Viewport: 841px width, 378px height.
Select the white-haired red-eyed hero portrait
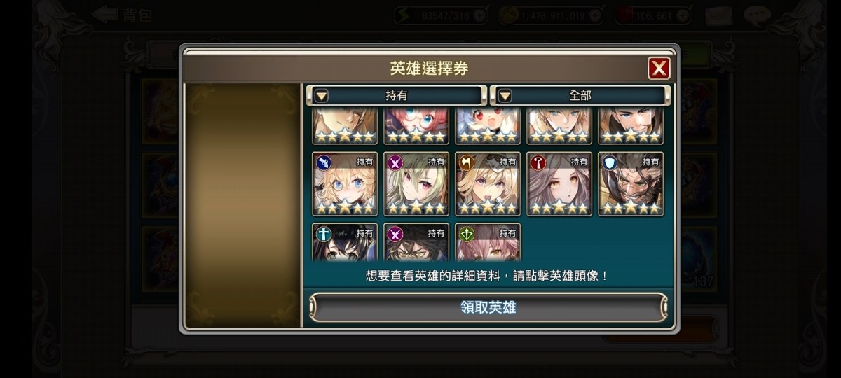[x=488, y=126]
